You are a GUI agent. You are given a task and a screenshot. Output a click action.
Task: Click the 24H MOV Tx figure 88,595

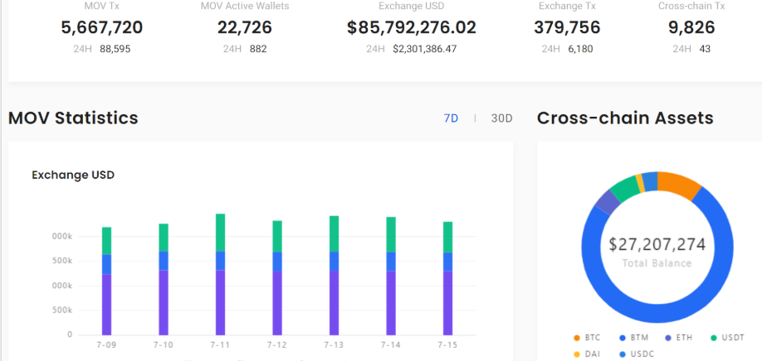tap(115, 49)
